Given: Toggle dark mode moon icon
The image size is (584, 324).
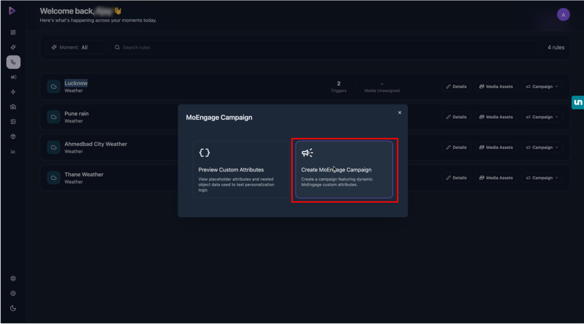Looking at the screenshot, I should [x=13, y=308].
